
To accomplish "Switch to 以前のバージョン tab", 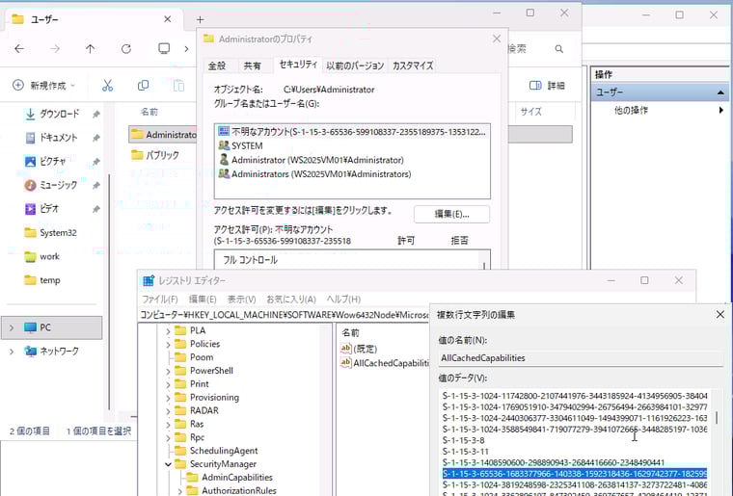I will [x=355, y=65].
